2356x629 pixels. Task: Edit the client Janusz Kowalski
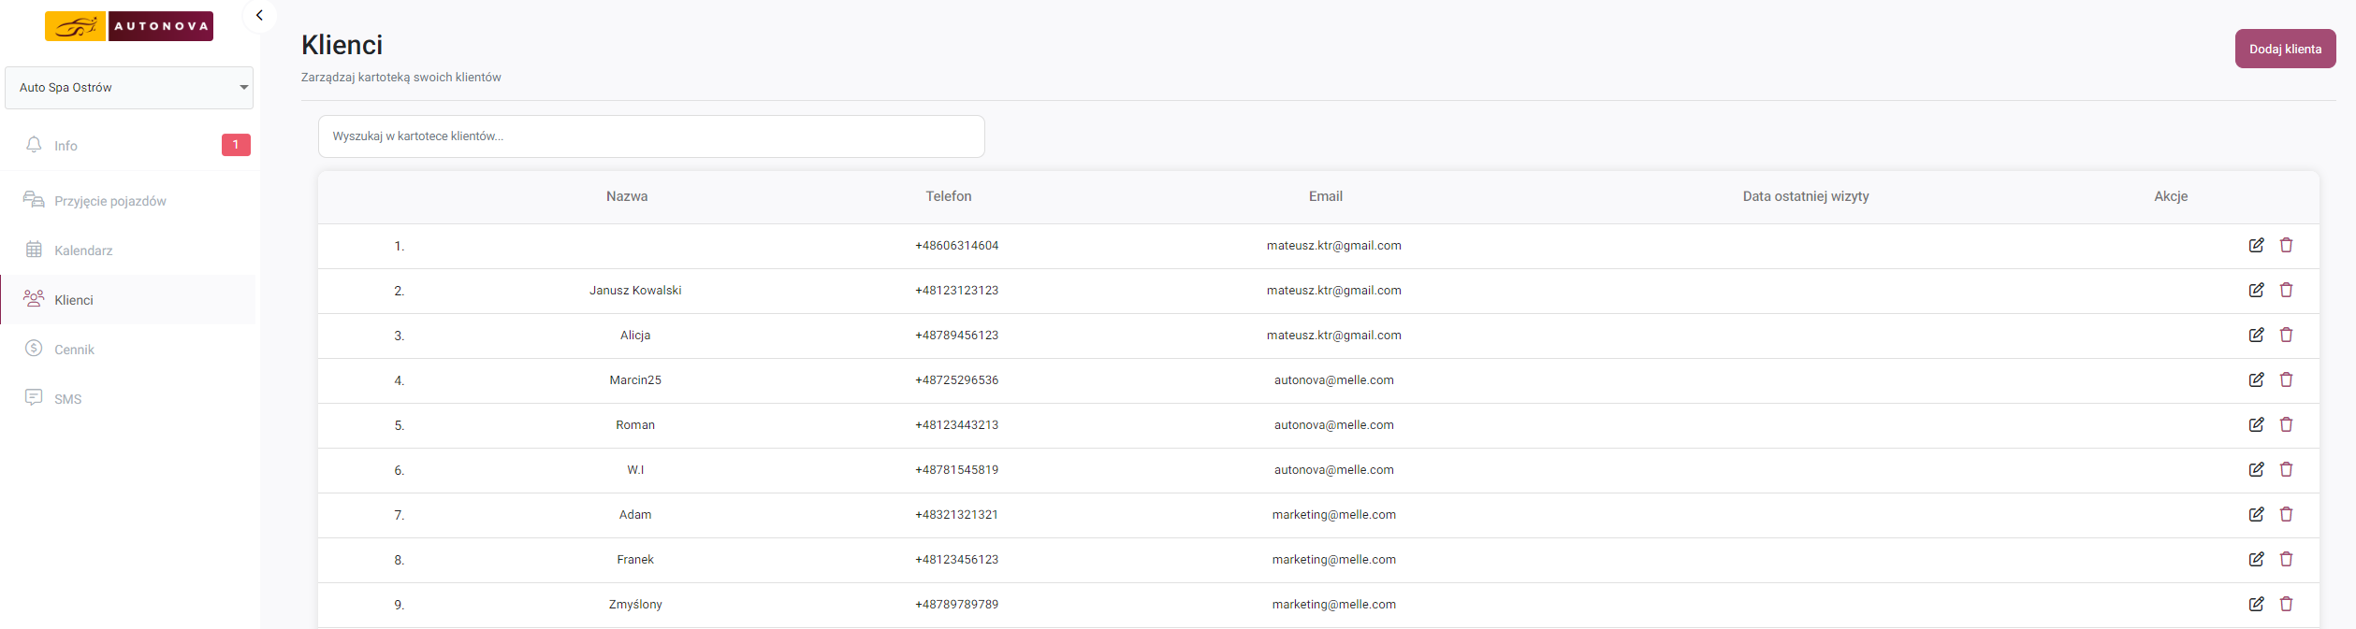pyautogui.click(x=2256, y=290)
